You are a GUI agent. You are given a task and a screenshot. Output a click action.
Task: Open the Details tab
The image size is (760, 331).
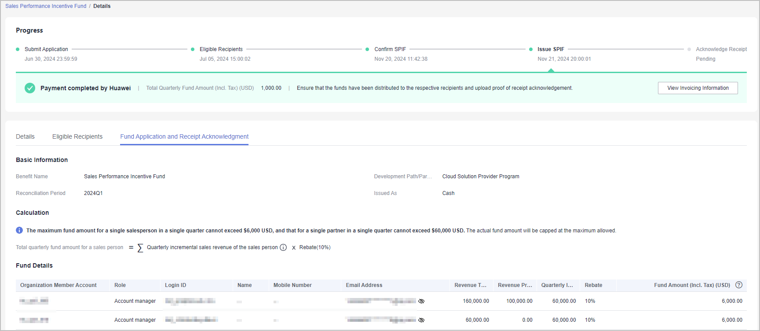point(25,136)
